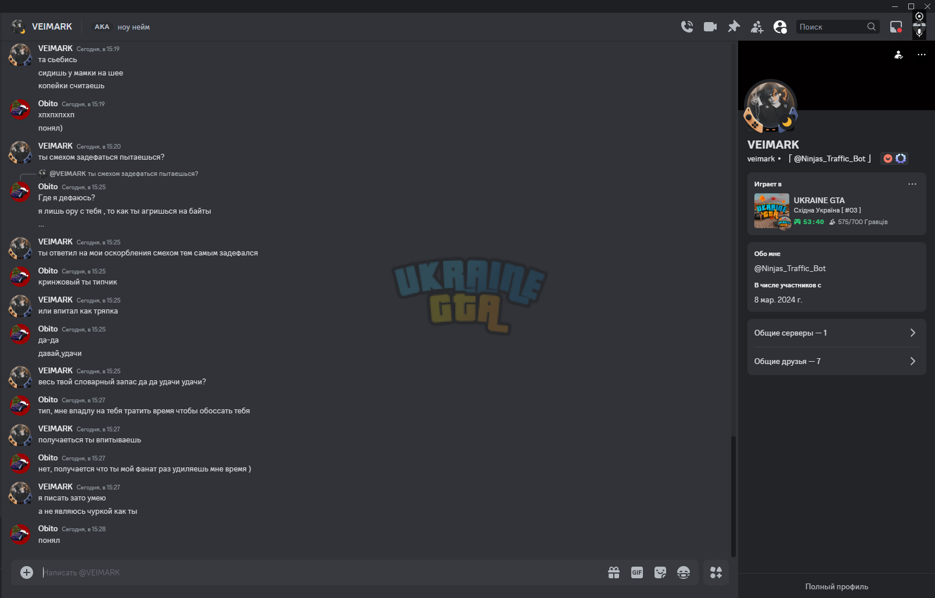Click the [ @Ninjas_Traffic_Bot ] pronouns text

click(829, 158)
